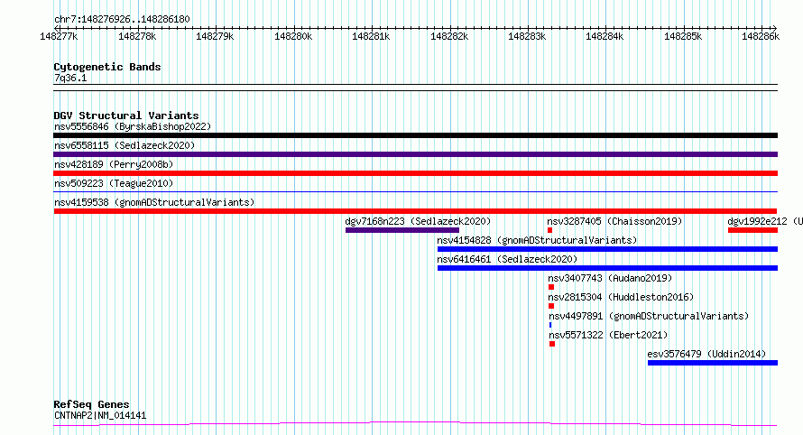The height and width of the screenshot is (435, 803).
Task: Click the small red nsv2815304 marker
Action: [x=551, y=306]
